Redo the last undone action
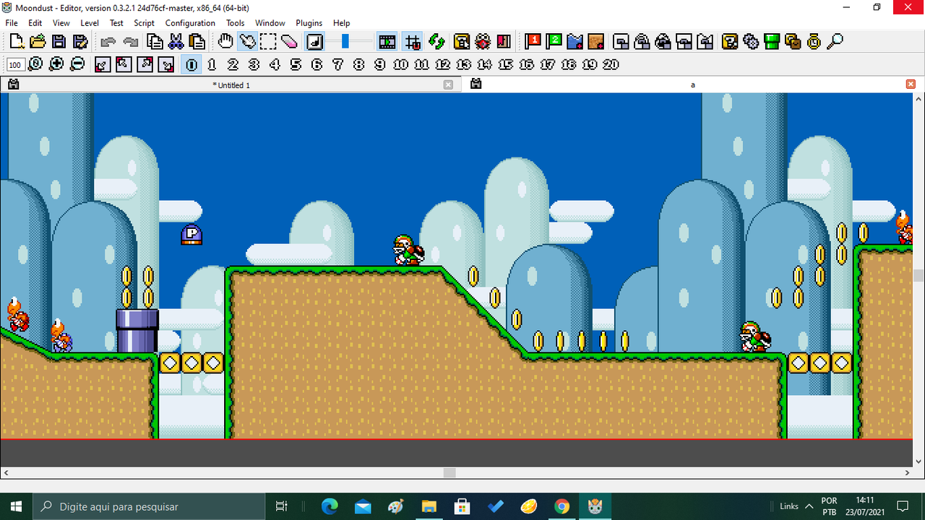Image resolution: width=925 pixels, height=520 pixels. click(x=131, y=41)
